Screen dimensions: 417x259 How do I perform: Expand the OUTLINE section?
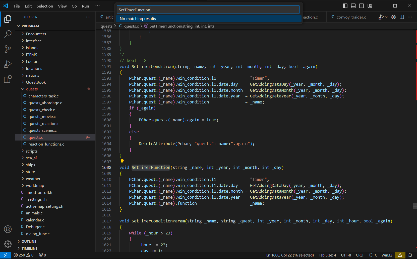29,241
